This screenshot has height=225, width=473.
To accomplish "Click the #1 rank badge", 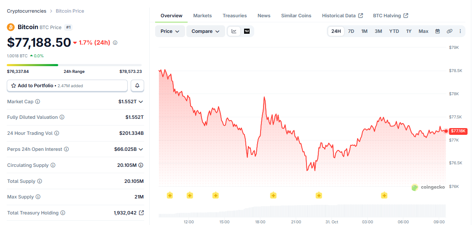I will pos(68,27).
